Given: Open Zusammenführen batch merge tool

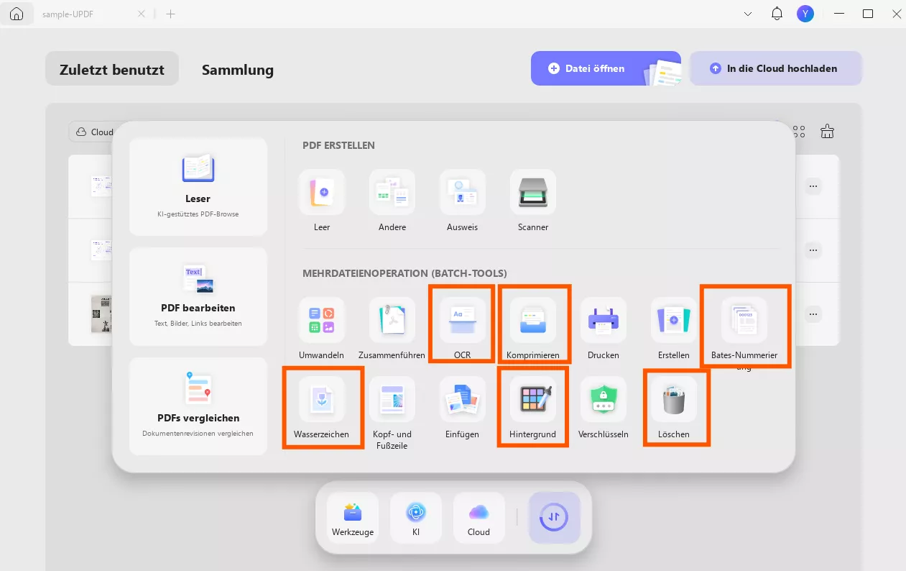Looking at the screenshot, I should pos(392,320).
